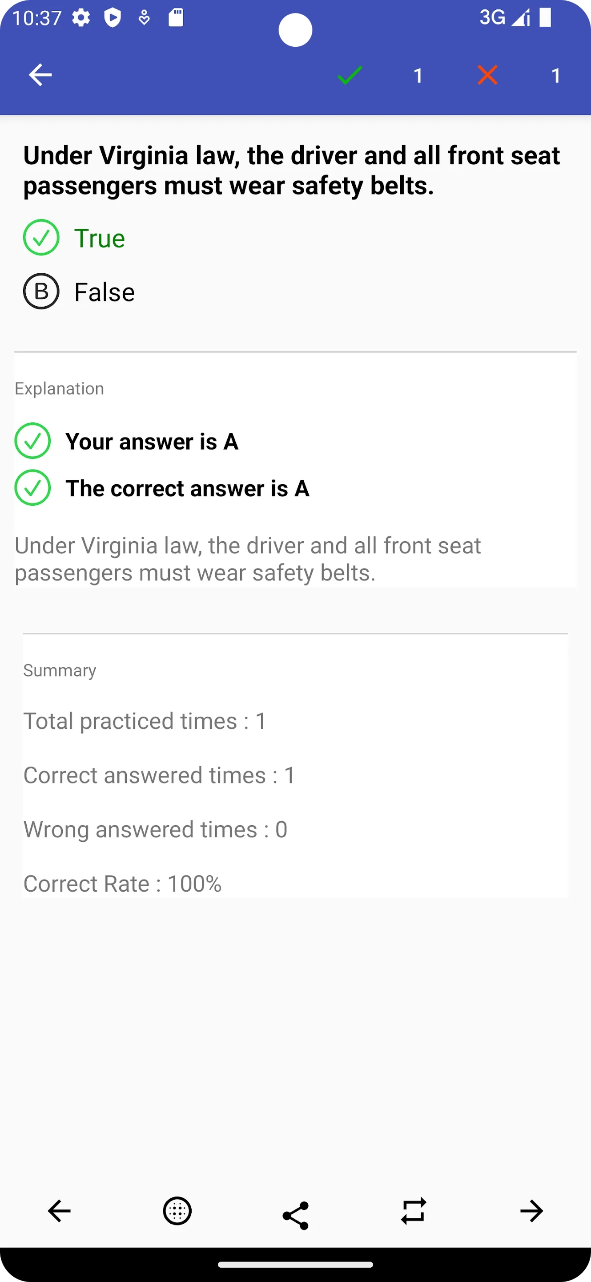Select the B circle for False
591x1282 pixels.
(x=41, y=291)
